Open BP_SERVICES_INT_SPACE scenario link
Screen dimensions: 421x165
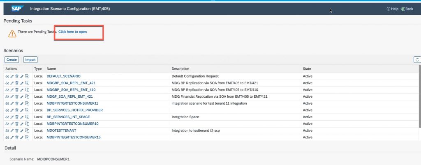(68, 117)
